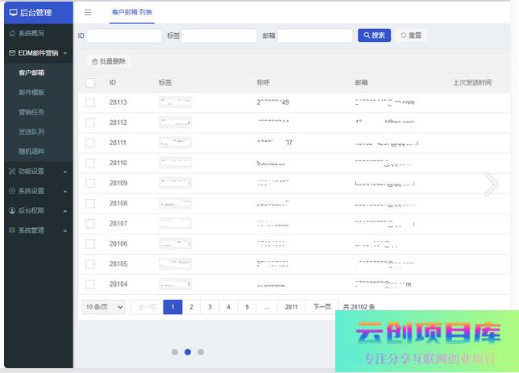Check the checkbox for row 28113

click(90, 102)
